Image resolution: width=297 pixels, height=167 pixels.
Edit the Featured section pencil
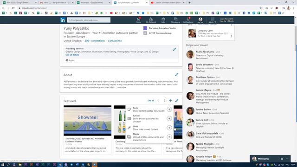point(177,101)
